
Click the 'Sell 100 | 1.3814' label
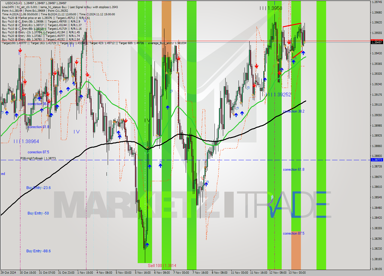(x=162, y=266)
